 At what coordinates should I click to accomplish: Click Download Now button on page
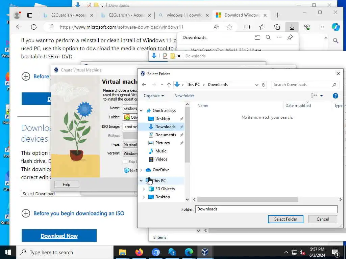[x=59, y=236]
